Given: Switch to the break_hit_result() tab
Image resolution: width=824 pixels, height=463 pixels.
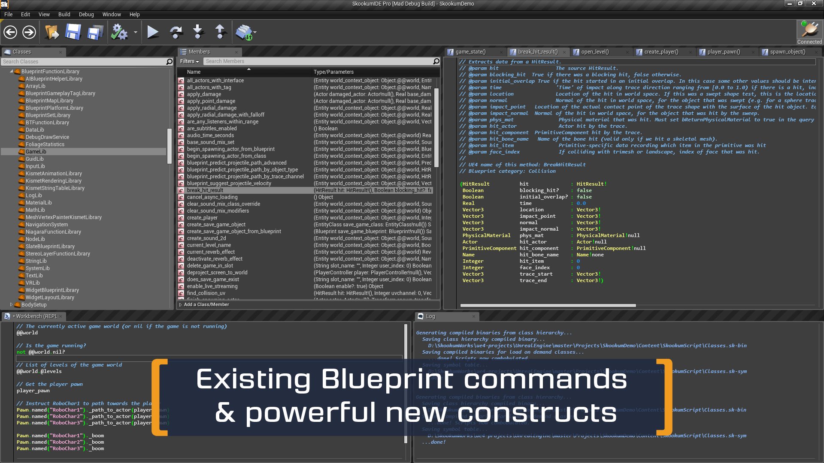Looking at the screenshot, I should pyautogui.click(x=537, y=51).
